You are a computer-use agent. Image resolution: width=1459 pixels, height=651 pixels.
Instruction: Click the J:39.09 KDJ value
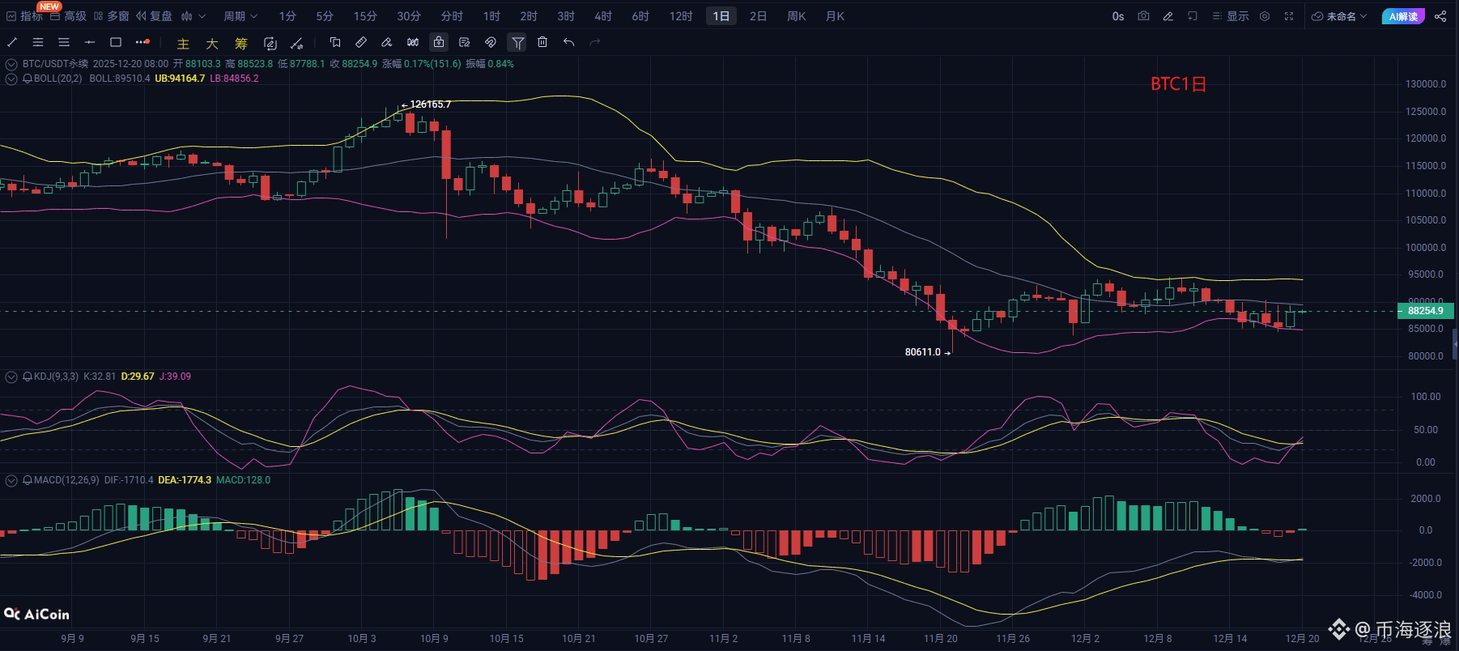[x=174, y=377]
